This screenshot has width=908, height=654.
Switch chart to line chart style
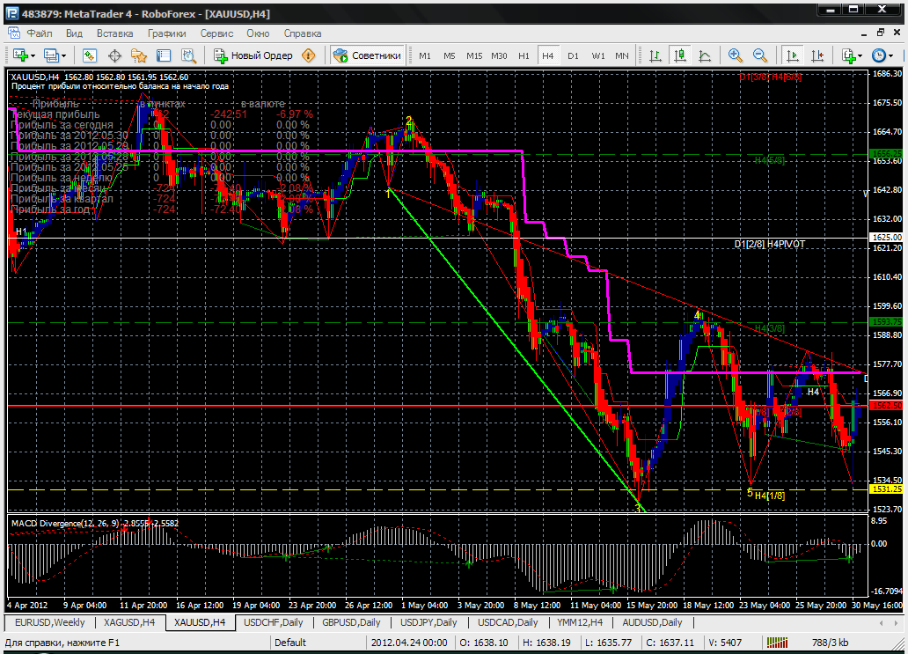705,55
